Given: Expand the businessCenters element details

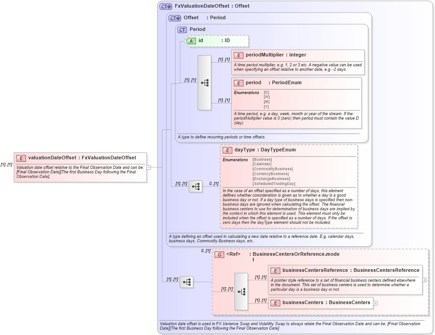Looking at the screenshot, I should pos(375,303).
